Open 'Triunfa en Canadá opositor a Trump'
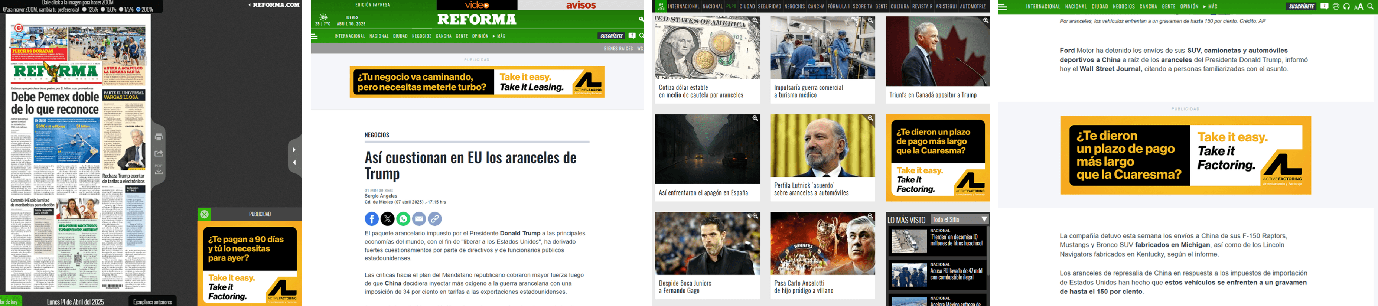 coord(933,95)
